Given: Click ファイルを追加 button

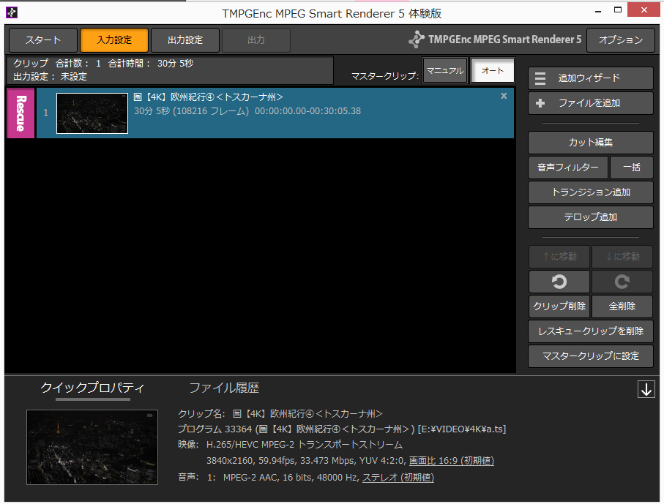Looking at the screenshot, I should click(590, 103).
